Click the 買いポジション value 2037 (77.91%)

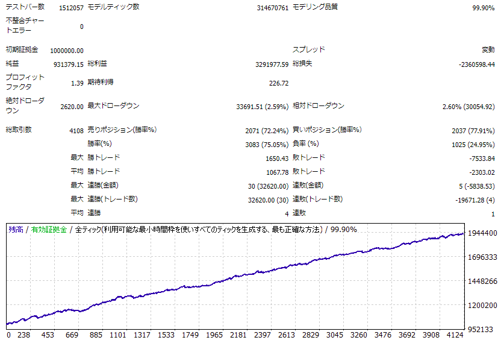click(473, 131)
